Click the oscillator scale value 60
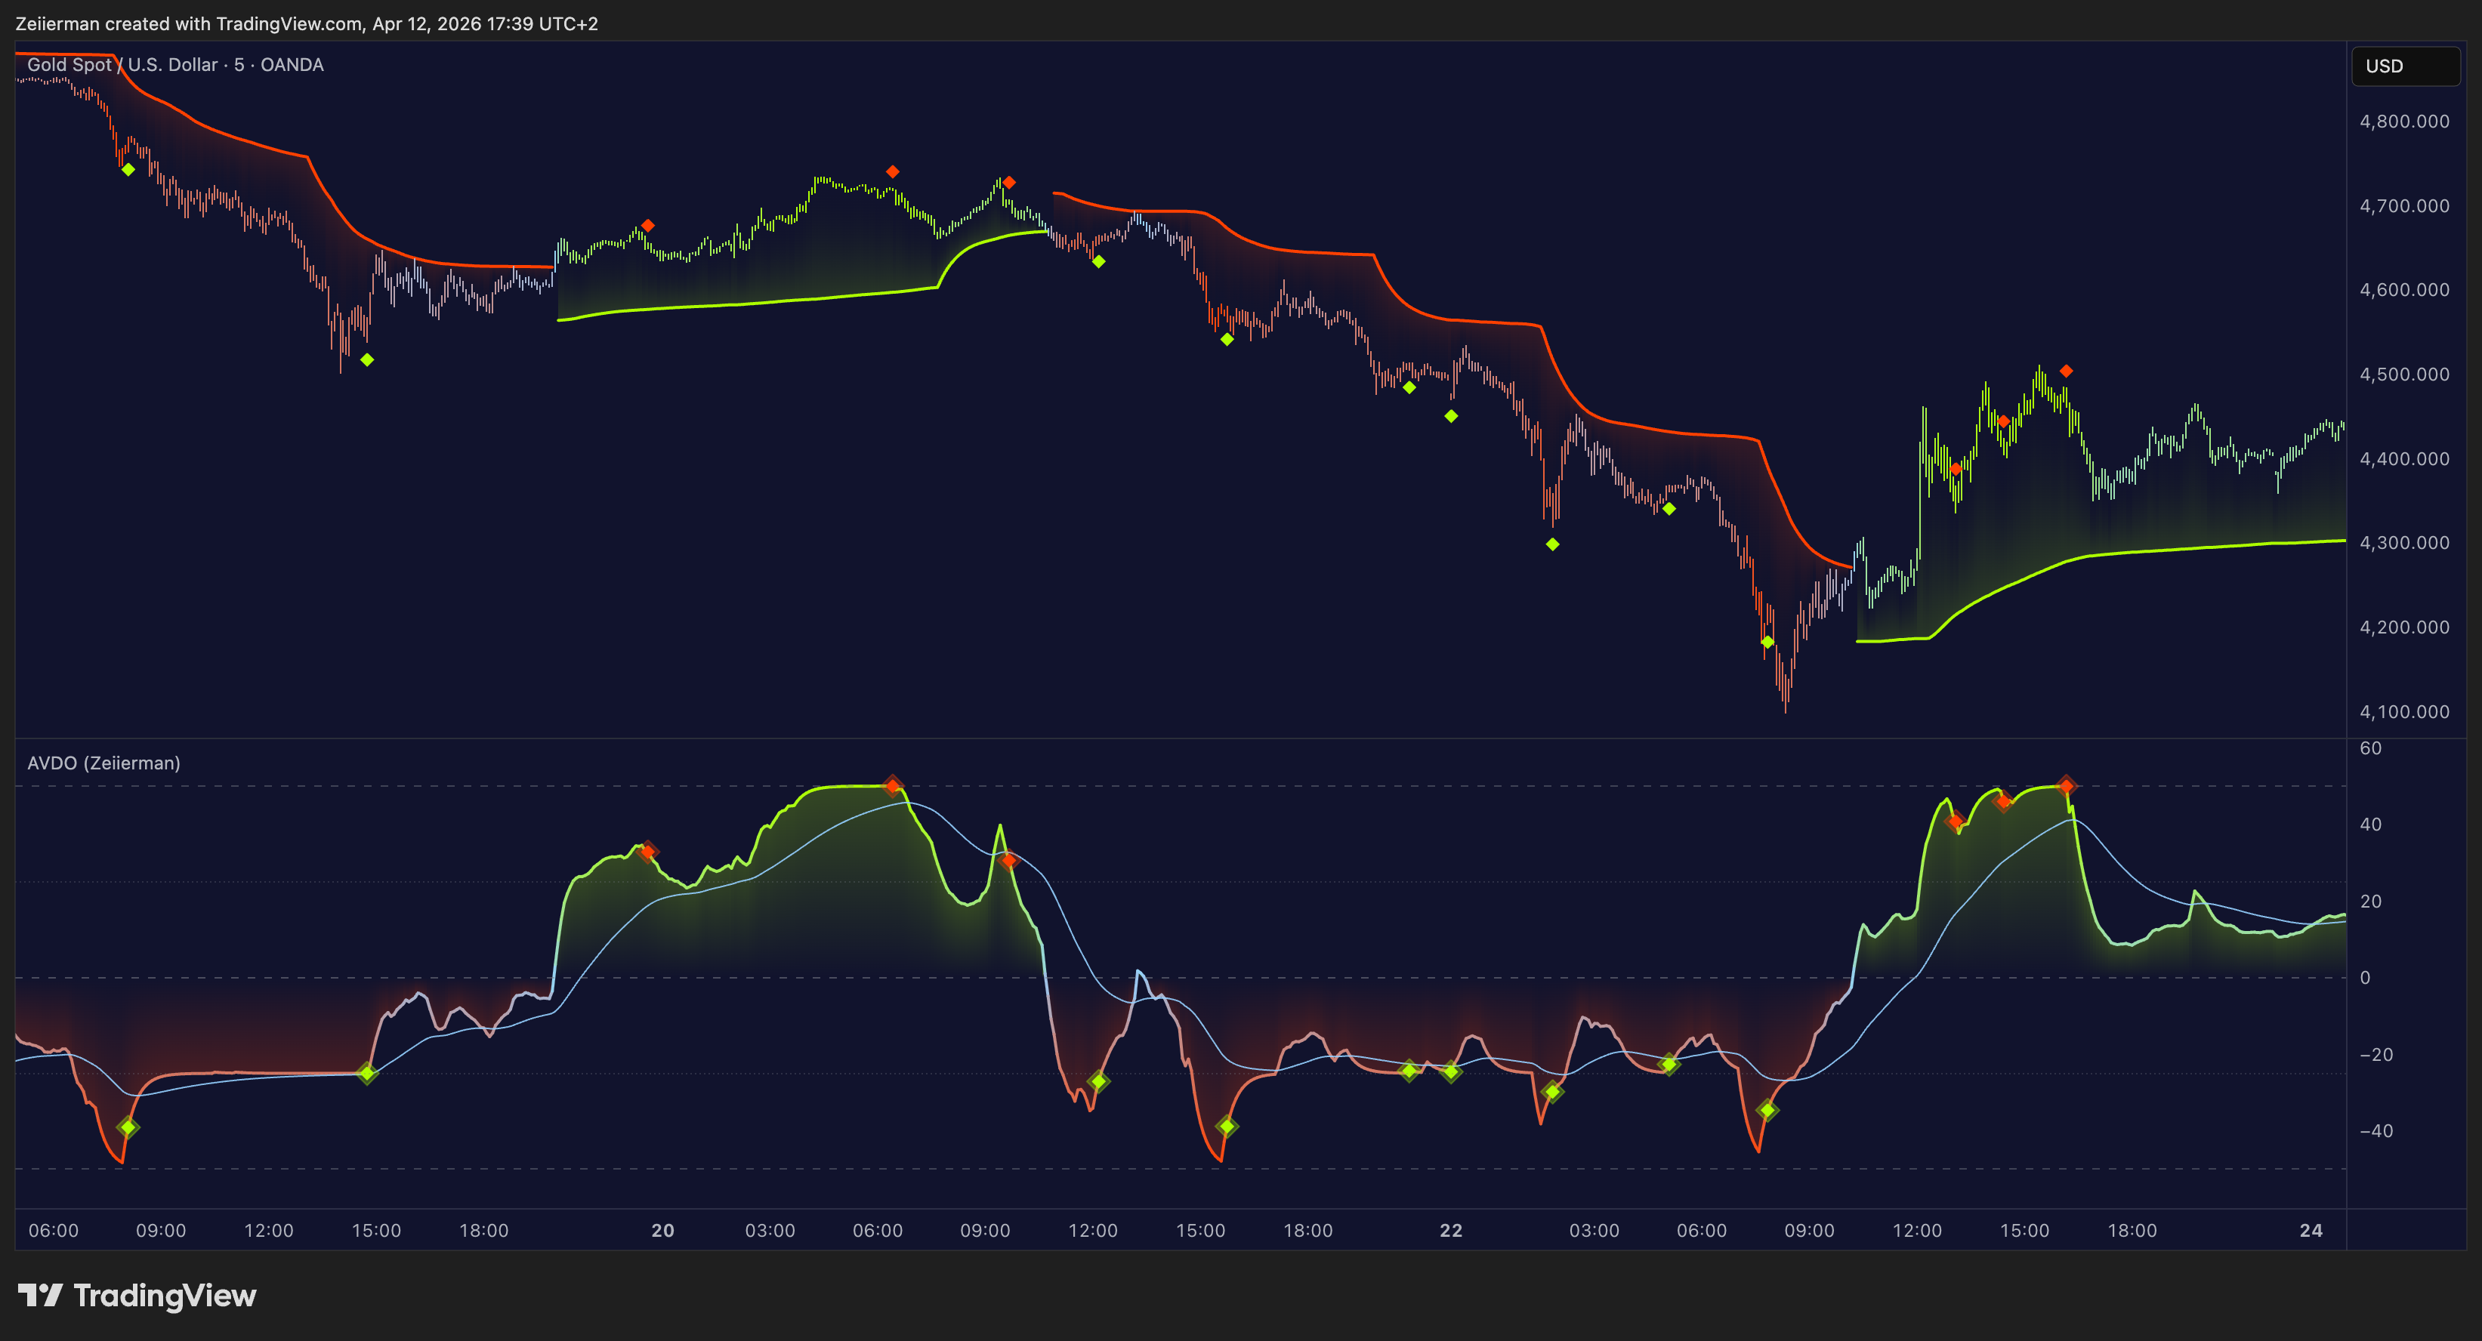The image size is (2482, 1341). (x=2370, y=748)
